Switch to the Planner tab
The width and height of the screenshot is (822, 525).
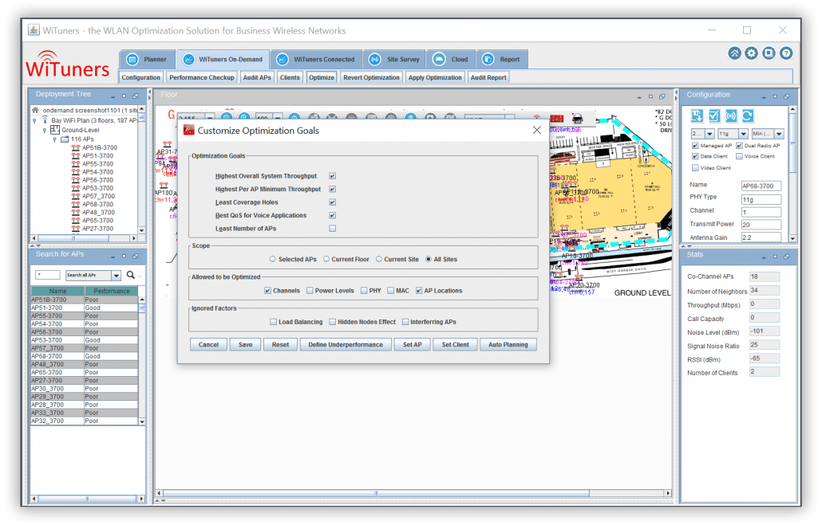pos(148,60)
